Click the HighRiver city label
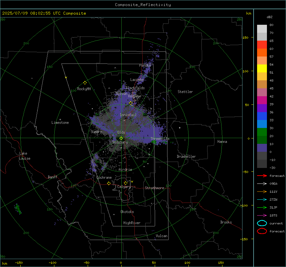This screenshot has width=286, height=267. (x=132, y=223)
